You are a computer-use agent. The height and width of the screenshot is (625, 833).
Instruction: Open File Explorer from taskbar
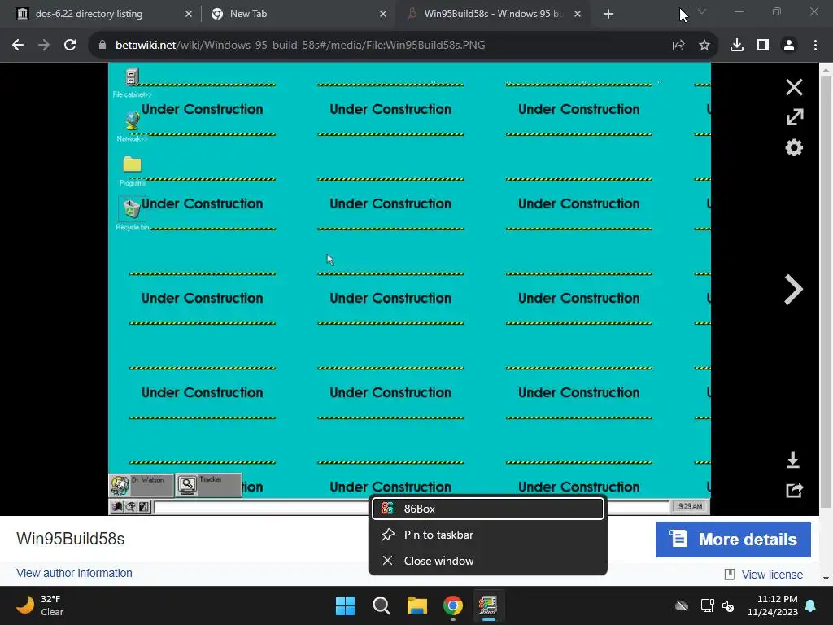(417, 605)
